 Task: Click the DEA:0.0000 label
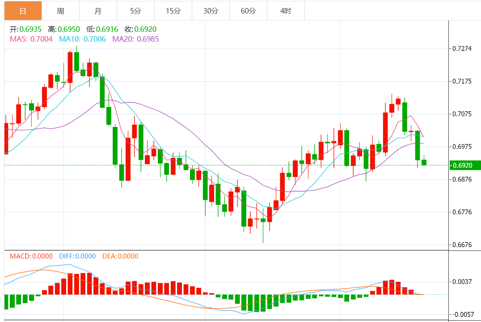pos(120,256)
